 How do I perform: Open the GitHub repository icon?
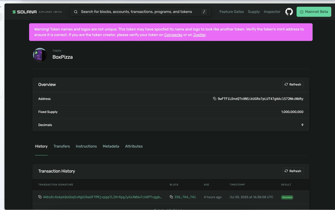289,12
